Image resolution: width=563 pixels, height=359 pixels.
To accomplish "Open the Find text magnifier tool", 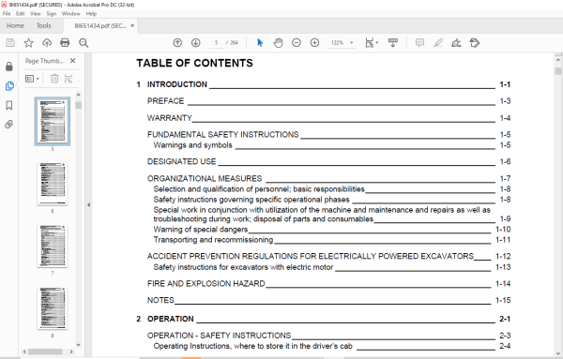I will tap(84, 43).
